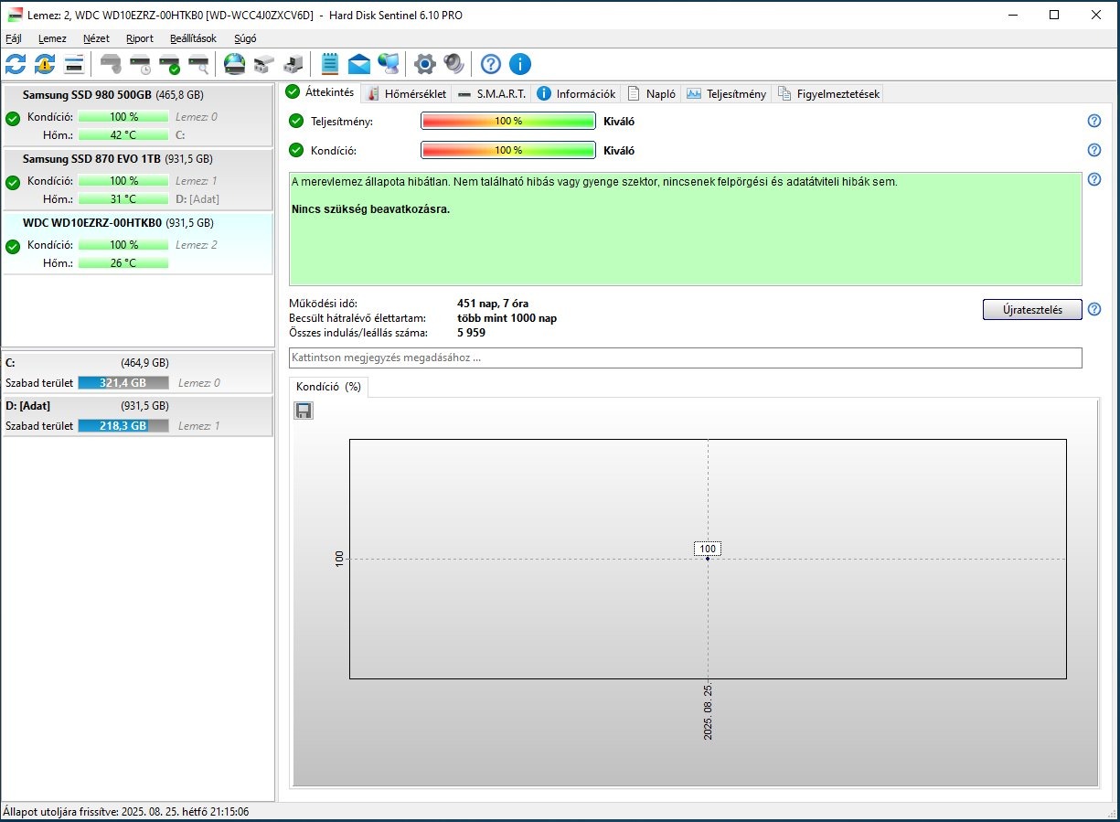This screenshot has width=1120, height=822.
Task: Click help icon next to Újratesztelés button
Action: [x=1093, y=309]
